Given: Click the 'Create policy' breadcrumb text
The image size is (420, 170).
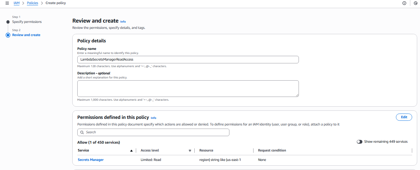Looking at the screenshot, I should pyautogui.click(x=56, y=3).
